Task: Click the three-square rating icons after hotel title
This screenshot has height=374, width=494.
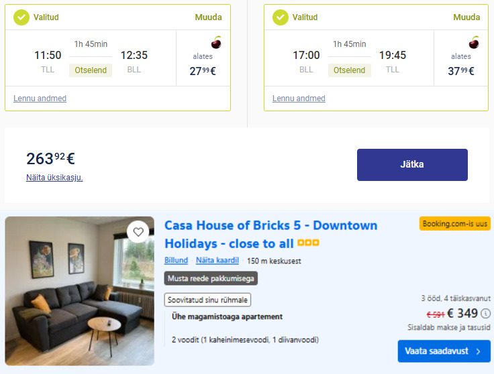Action: pos(309,243)
